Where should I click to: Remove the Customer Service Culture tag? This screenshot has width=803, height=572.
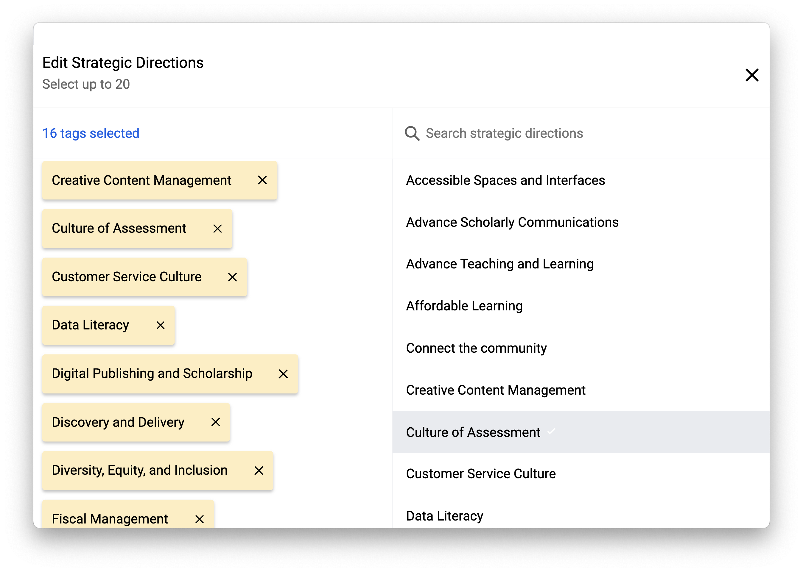[x=232, y=277]
